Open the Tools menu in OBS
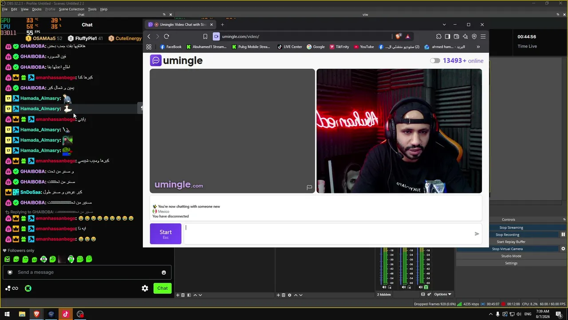This screenshot has width=568, height=320. [92, 9]
